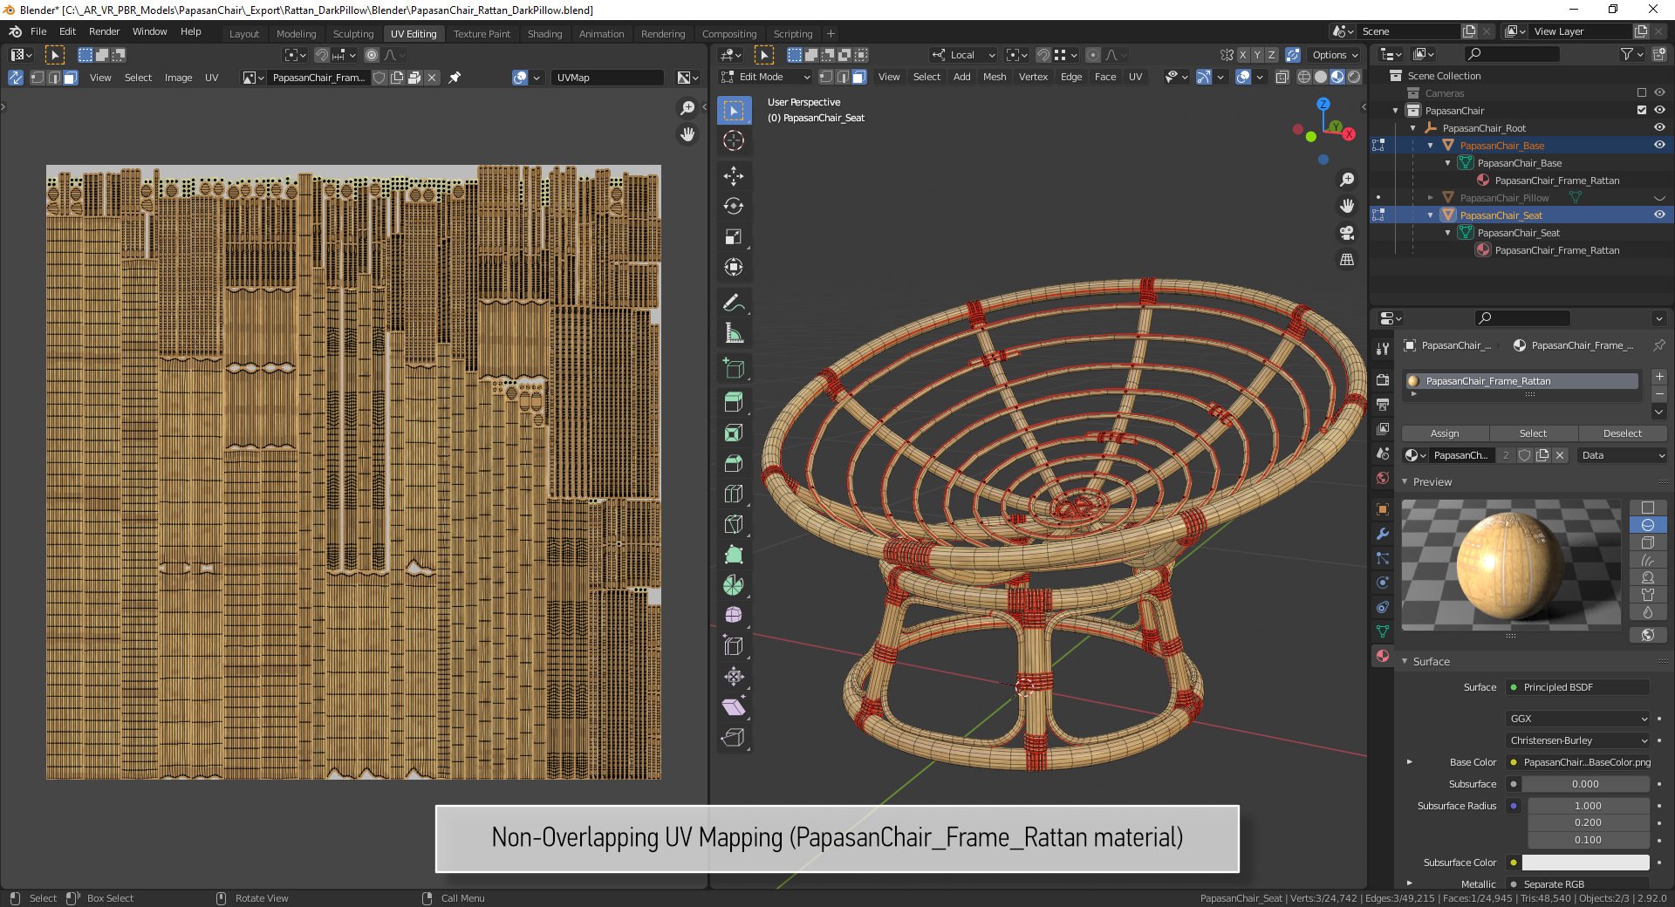Select the Extrude Region tool
The width and height of the screenshot is (1675, 907).
click(x=734, y=403)
